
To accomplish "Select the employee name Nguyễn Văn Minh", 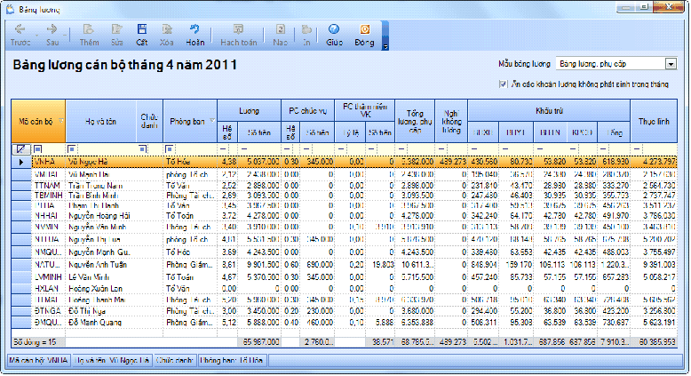I will [97, 227].
